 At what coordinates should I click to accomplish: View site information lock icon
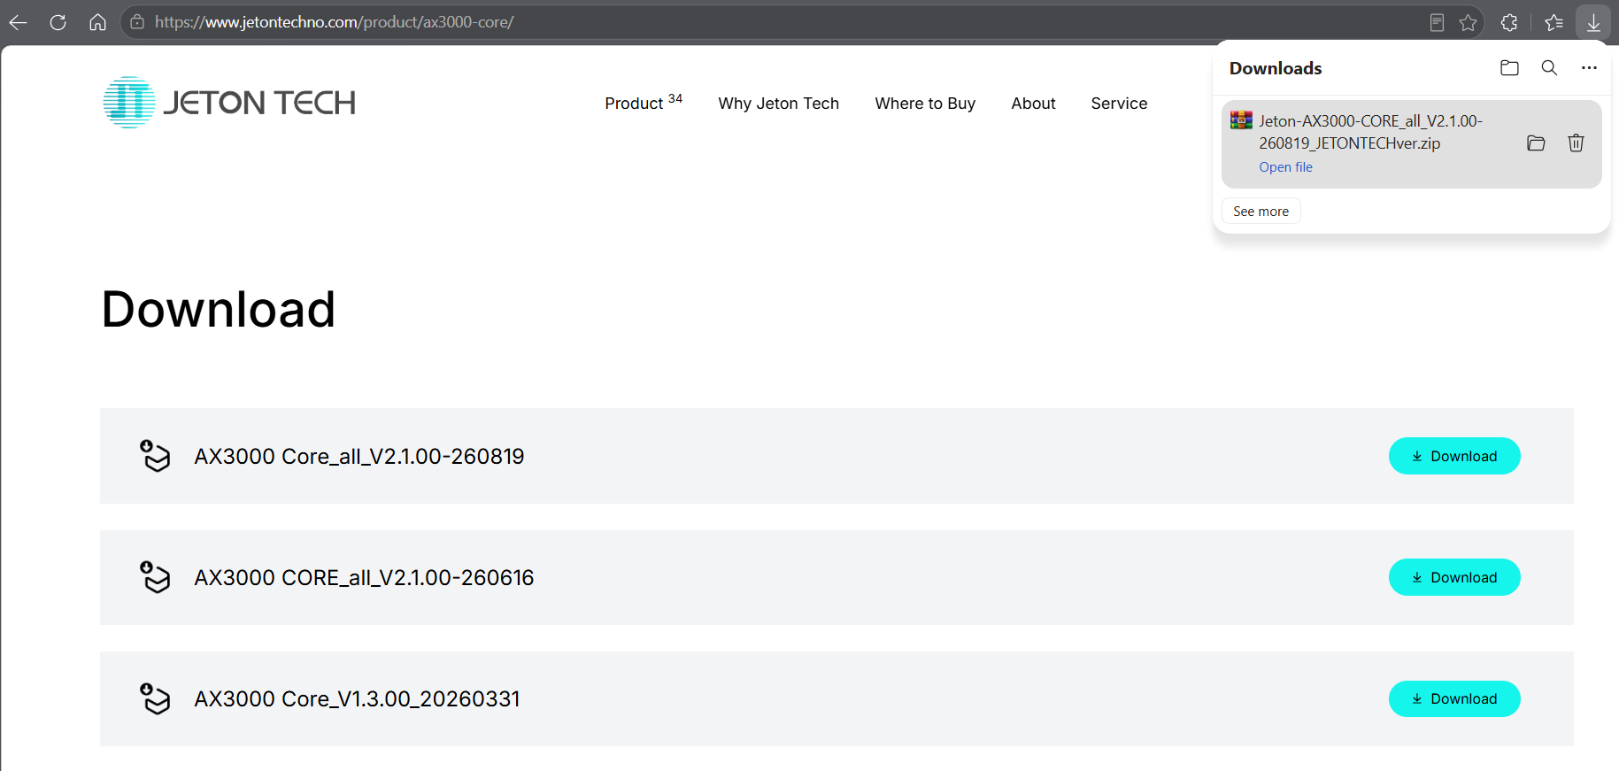[x=137, y=22]
